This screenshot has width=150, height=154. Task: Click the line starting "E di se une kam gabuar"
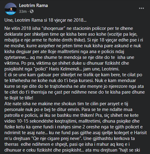pyautogui.click(x=73, y=75)
